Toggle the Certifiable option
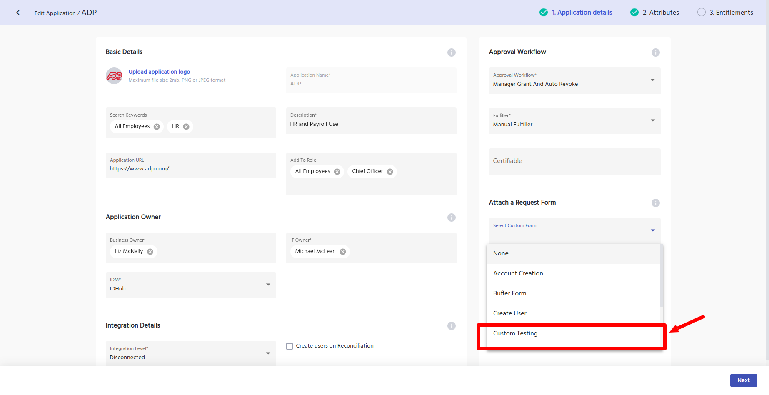 574,161
